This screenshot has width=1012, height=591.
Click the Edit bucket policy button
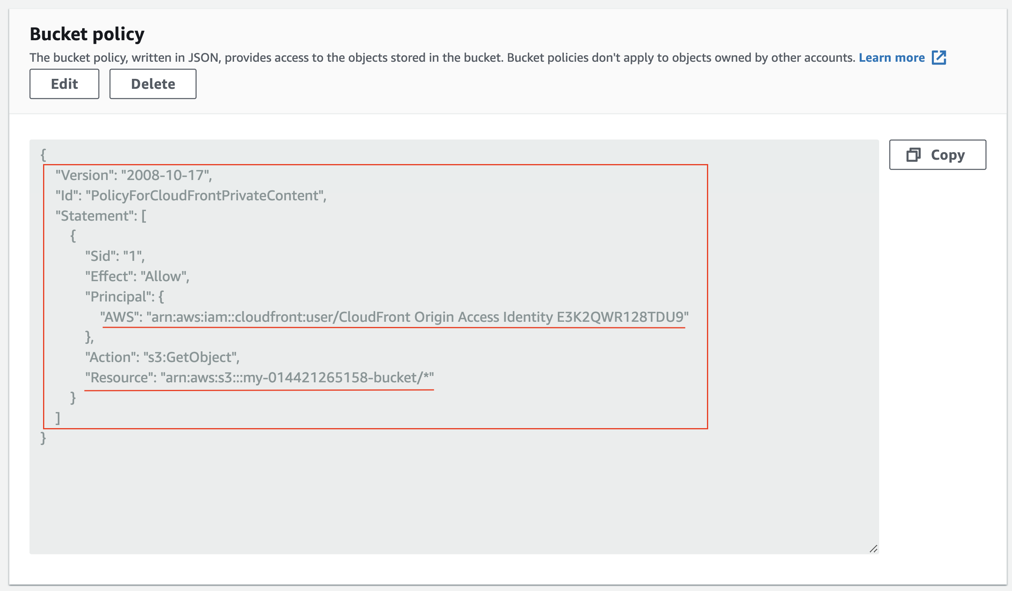coord(64,84)
